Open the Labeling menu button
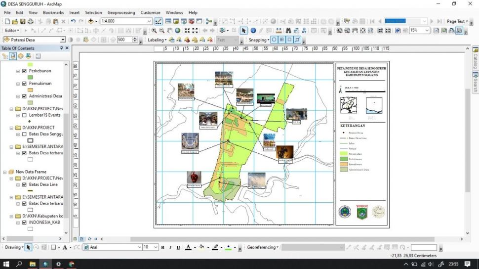 pos(157,40)
